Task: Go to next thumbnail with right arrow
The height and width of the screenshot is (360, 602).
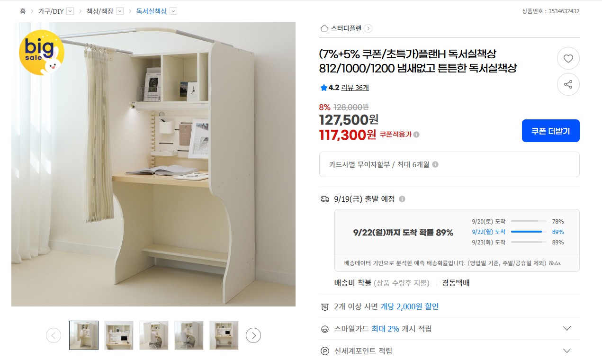Action: (253, 335)
